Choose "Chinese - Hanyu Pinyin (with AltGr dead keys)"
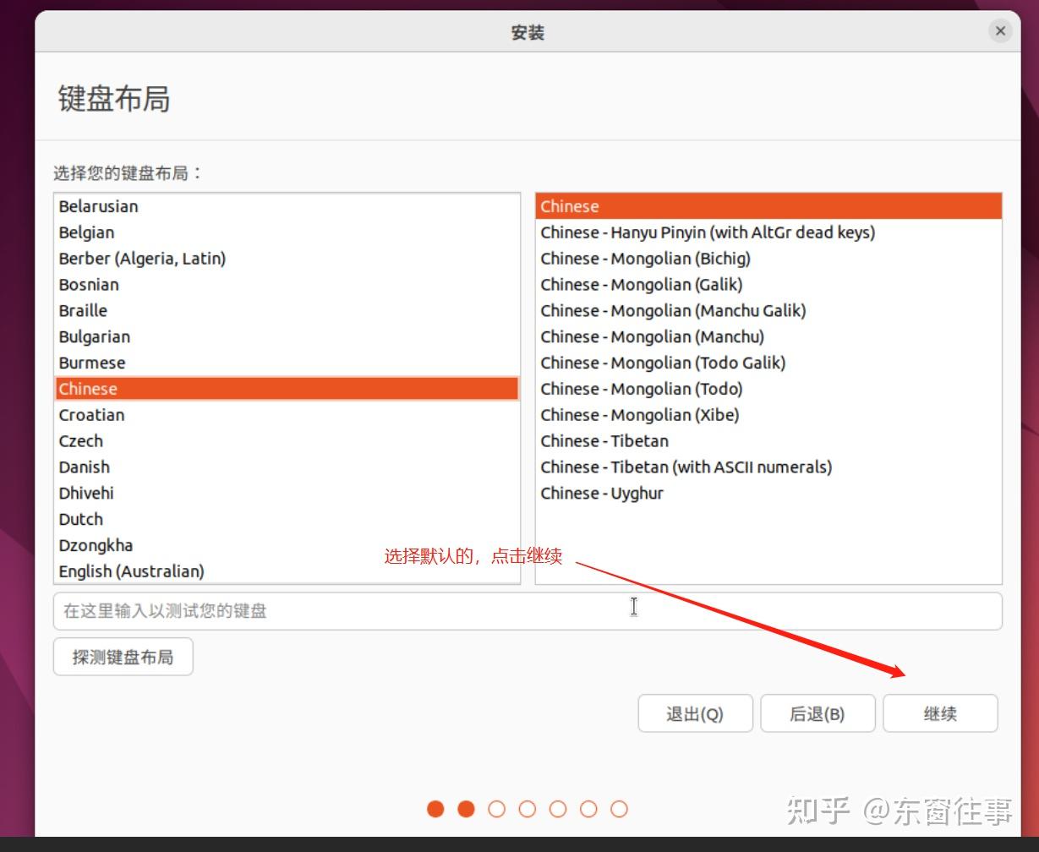This screenshot has width=1039, height=852. point(707,232)
